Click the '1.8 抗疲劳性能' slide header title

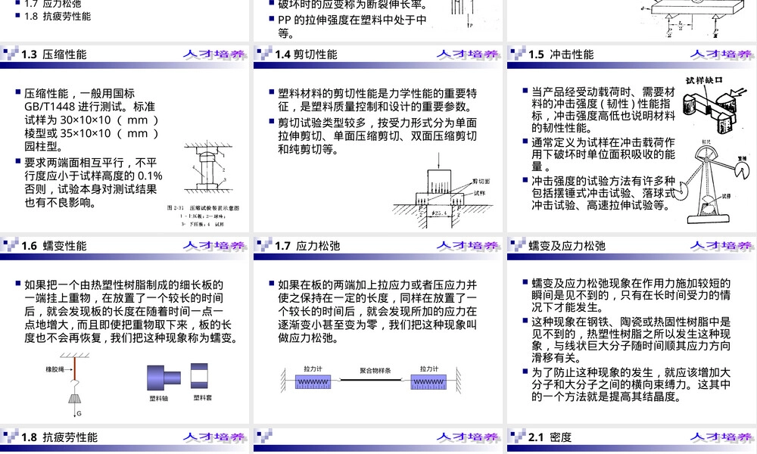pyautogui.click(x=59, y=437)
